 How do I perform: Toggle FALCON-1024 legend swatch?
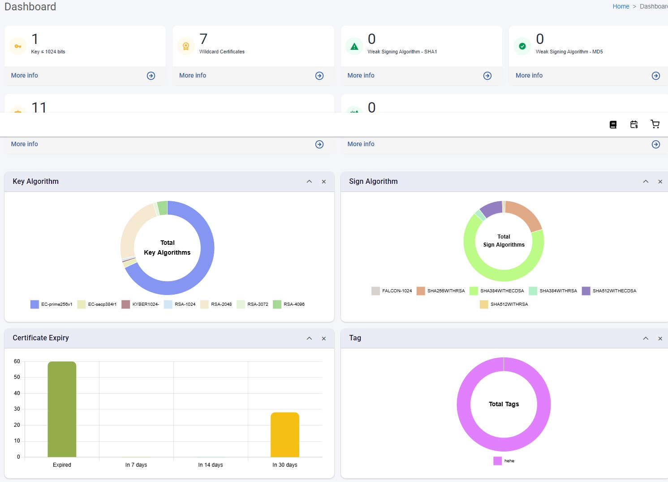coord(375,291)
